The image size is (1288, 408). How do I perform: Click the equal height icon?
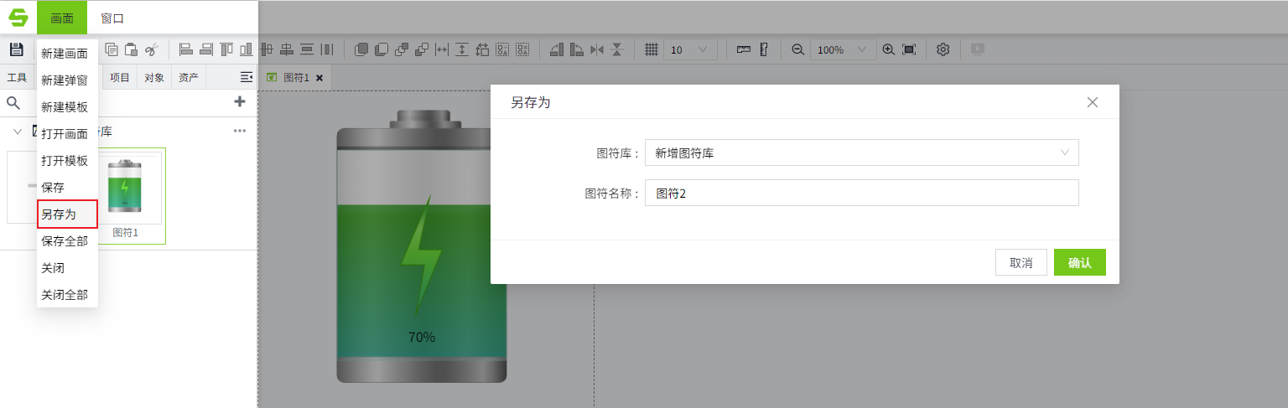click(462, 49)
